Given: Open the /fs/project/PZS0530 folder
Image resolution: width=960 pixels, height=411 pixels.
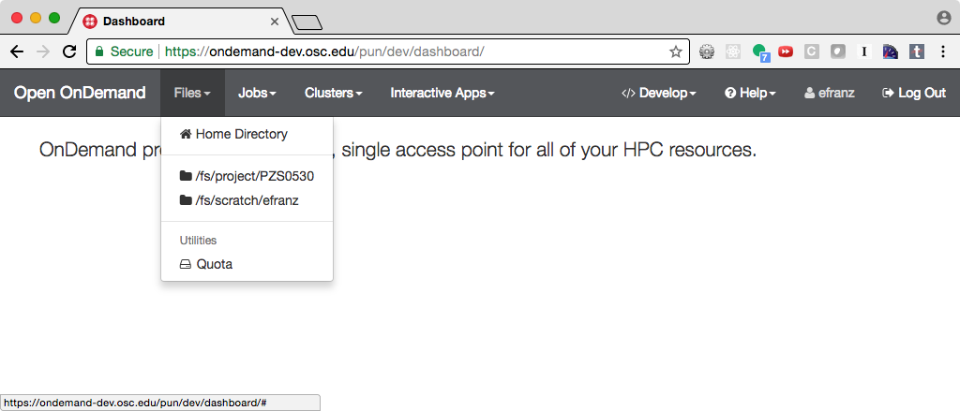Looking at the screenshot, I should click(x=246, y=176).
